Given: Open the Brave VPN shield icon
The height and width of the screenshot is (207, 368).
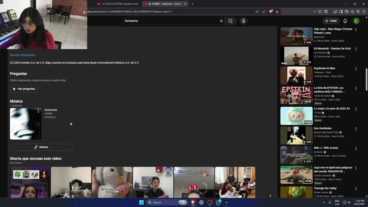Looking at the screenshot, I should pos(358,11).
